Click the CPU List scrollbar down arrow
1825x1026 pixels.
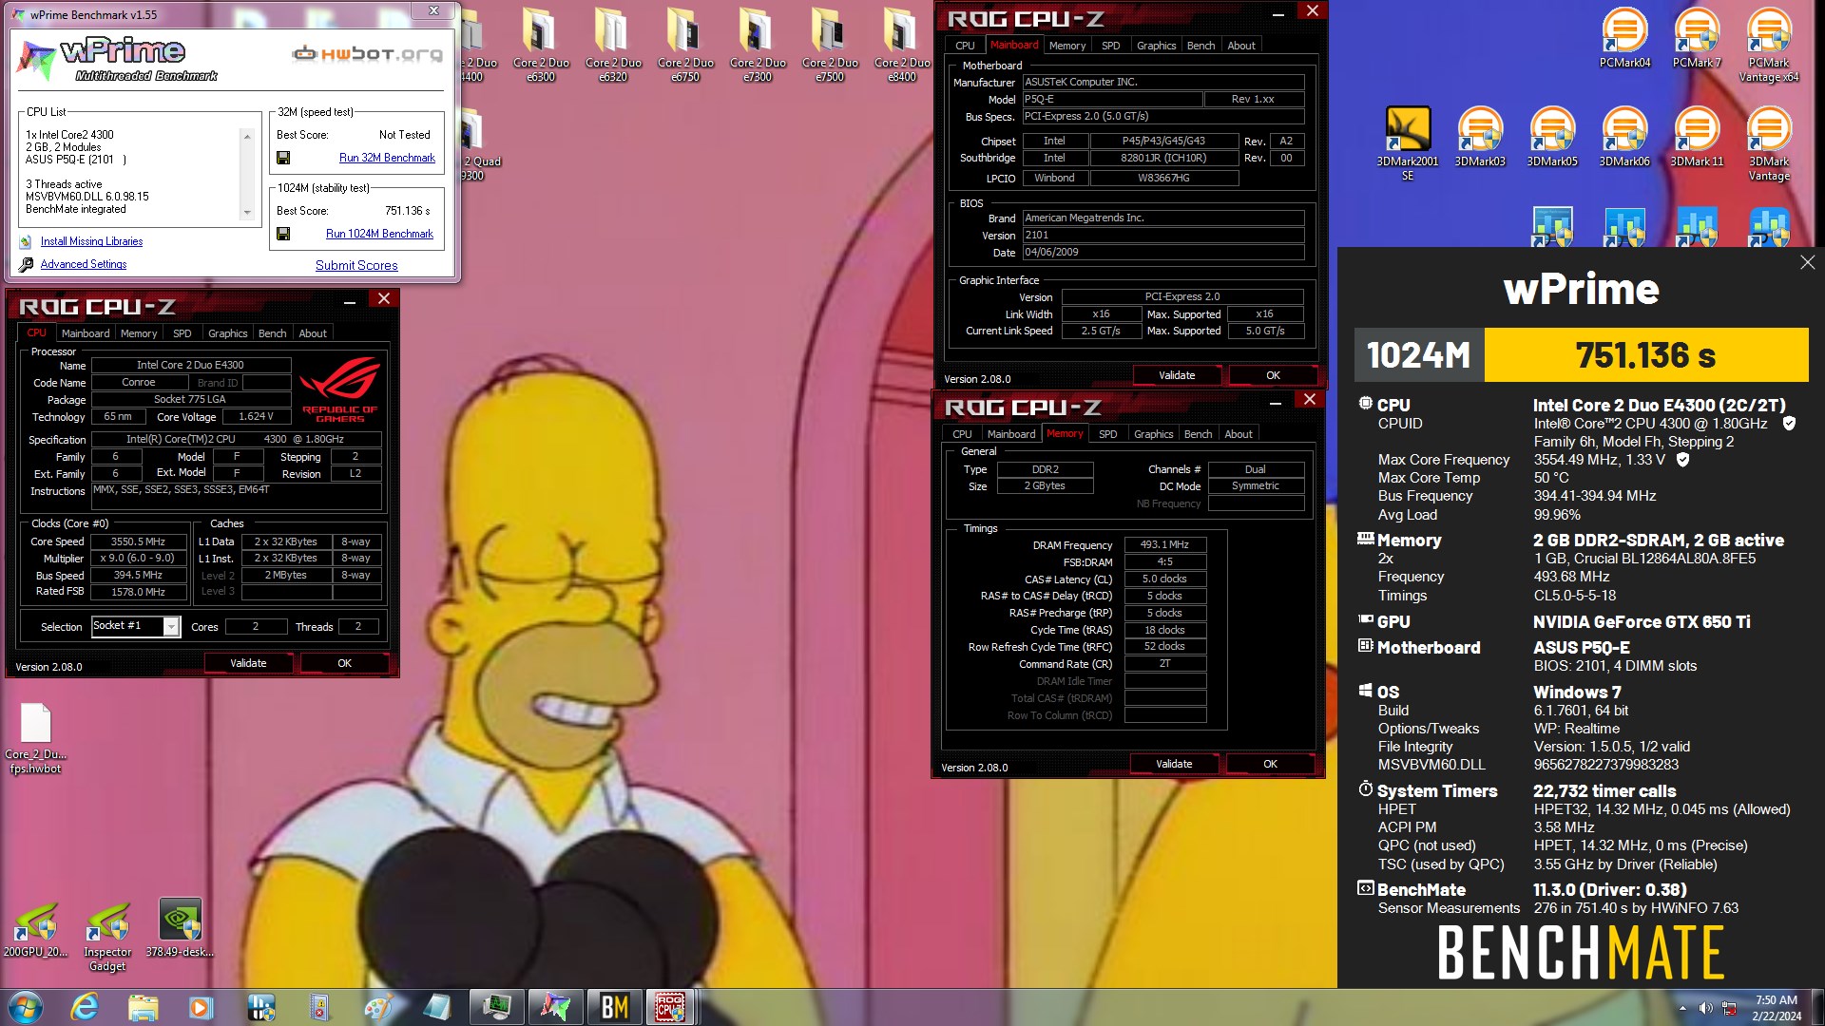coord(247,212)
